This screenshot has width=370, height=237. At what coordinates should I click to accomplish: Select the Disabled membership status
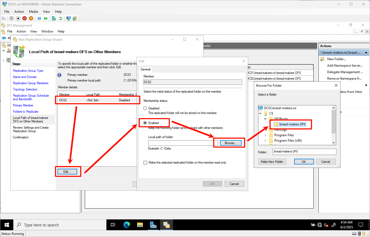tap(146, 108)
